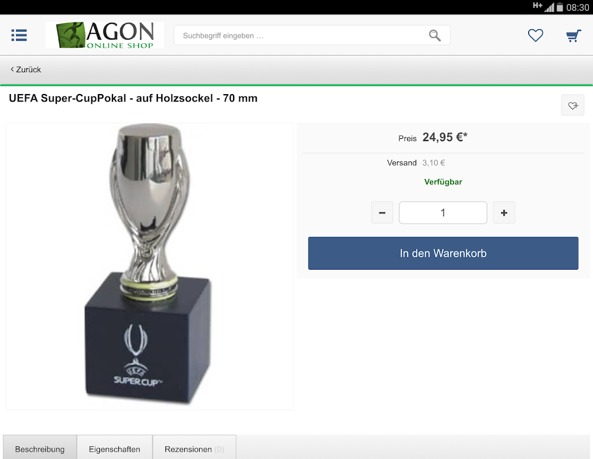Viewport: 593px width, 459px height.
Task: Open the wishlist heart icon in header
Action: point(535,35)
